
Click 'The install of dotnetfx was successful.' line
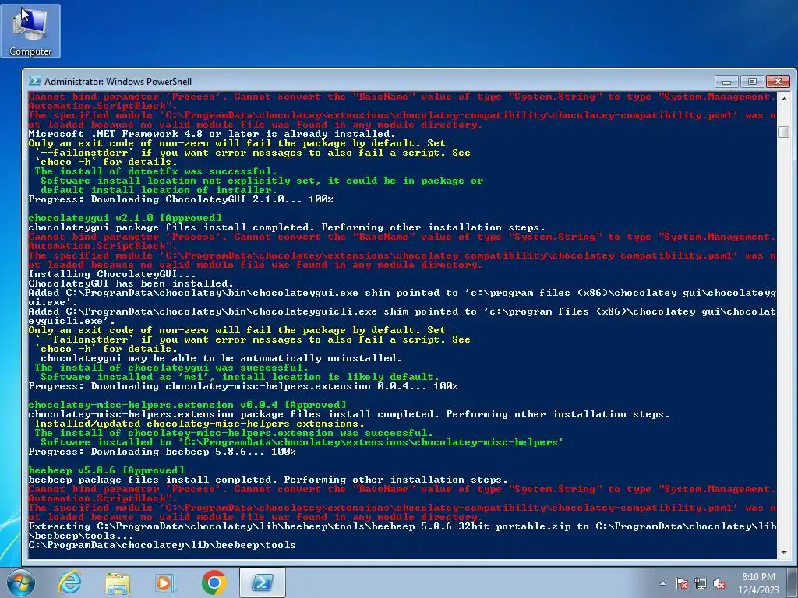click(156, 171)
